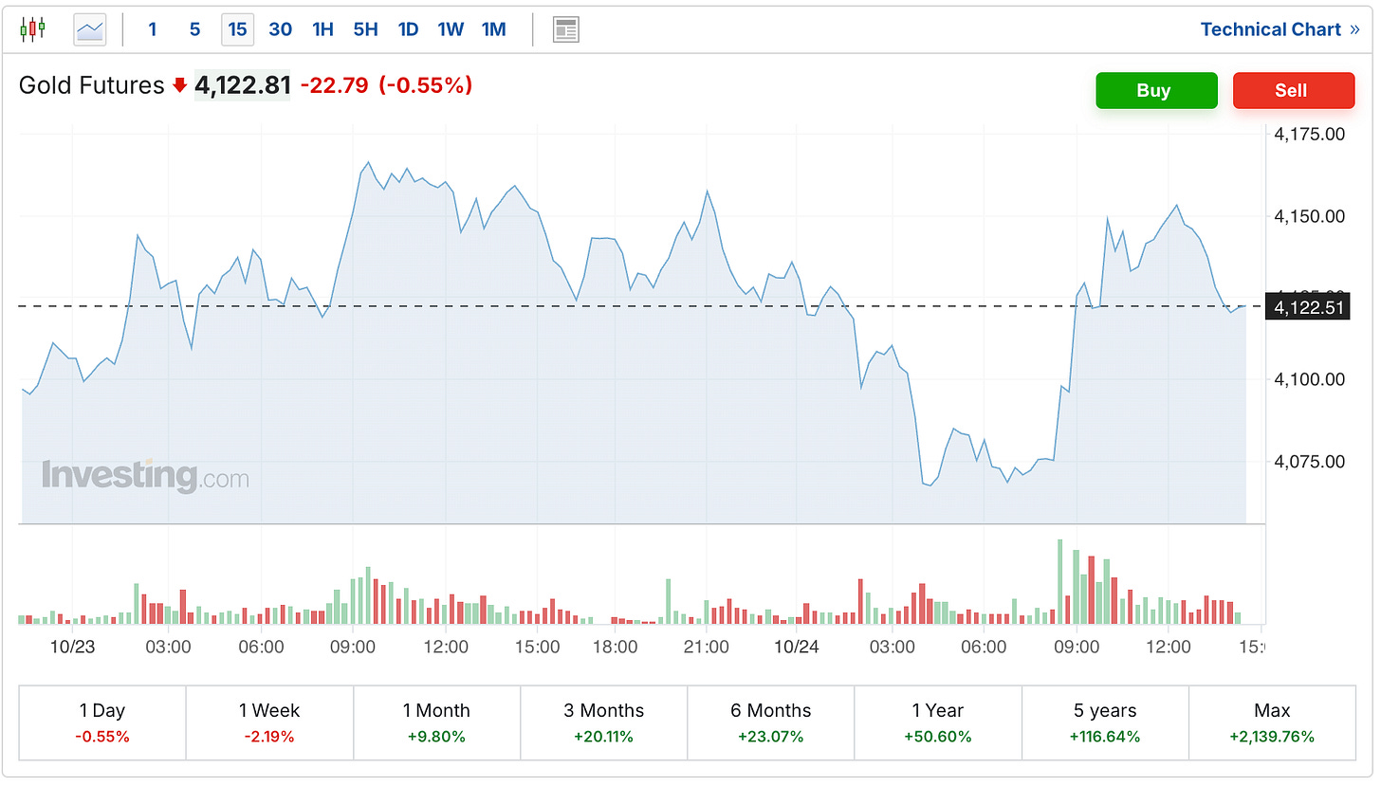
Task: Set chart interval to 5H
Action: 365,29
